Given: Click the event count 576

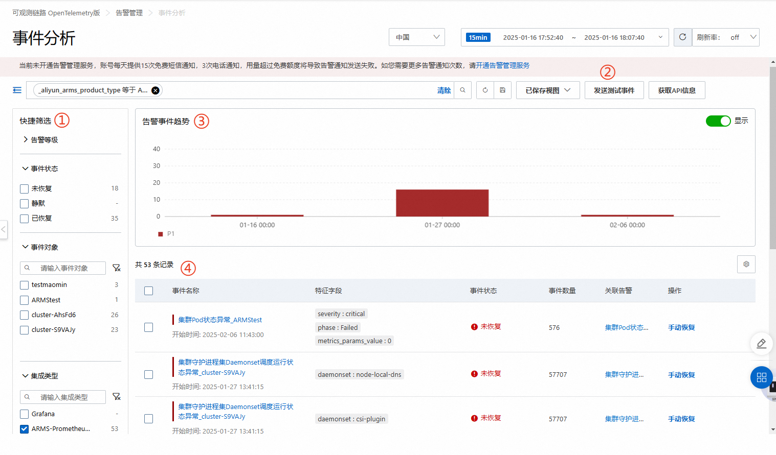Looking at the screenshot, I should point(555,327).
